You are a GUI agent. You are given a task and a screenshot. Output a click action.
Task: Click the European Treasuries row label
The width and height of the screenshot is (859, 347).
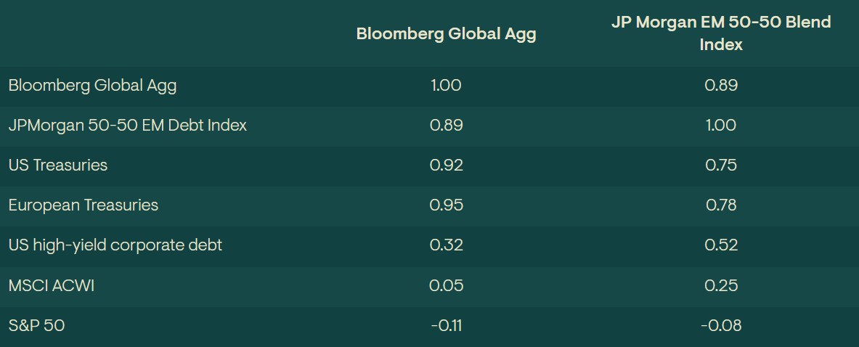click(x=84, y=205)
